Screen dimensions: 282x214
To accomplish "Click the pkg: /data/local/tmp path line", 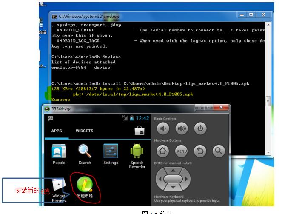I will [x=133, y=94].
